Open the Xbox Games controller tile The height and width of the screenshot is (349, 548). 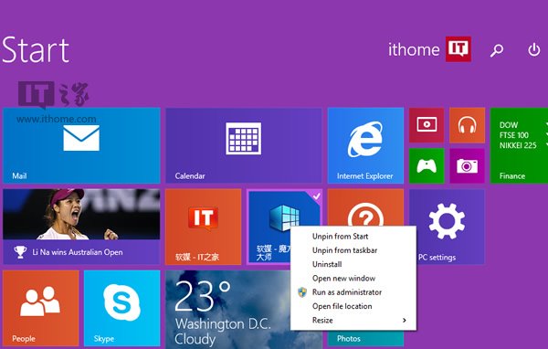(427, 165)
